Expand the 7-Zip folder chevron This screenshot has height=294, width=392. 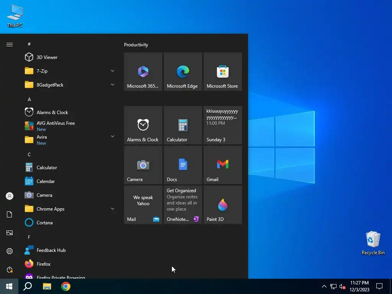click(113, 71)
